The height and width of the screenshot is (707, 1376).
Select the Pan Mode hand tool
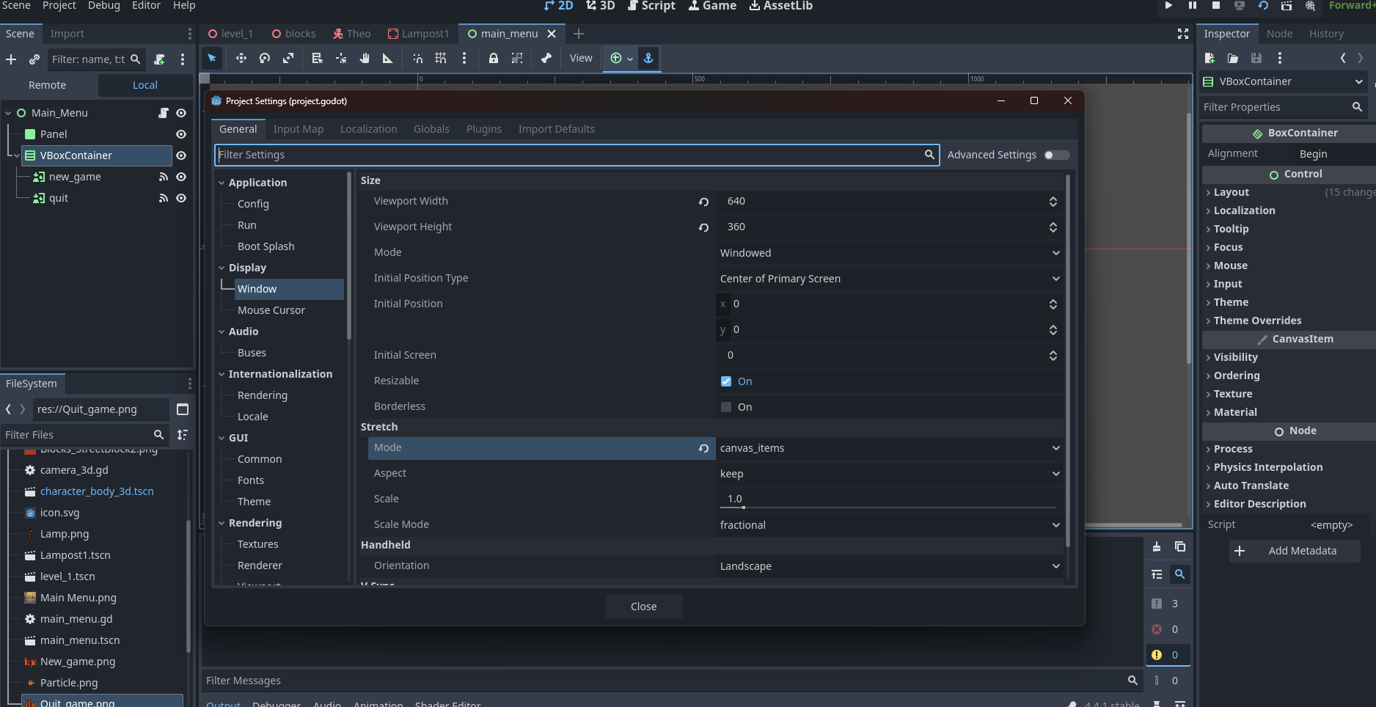tap(365, 59)
